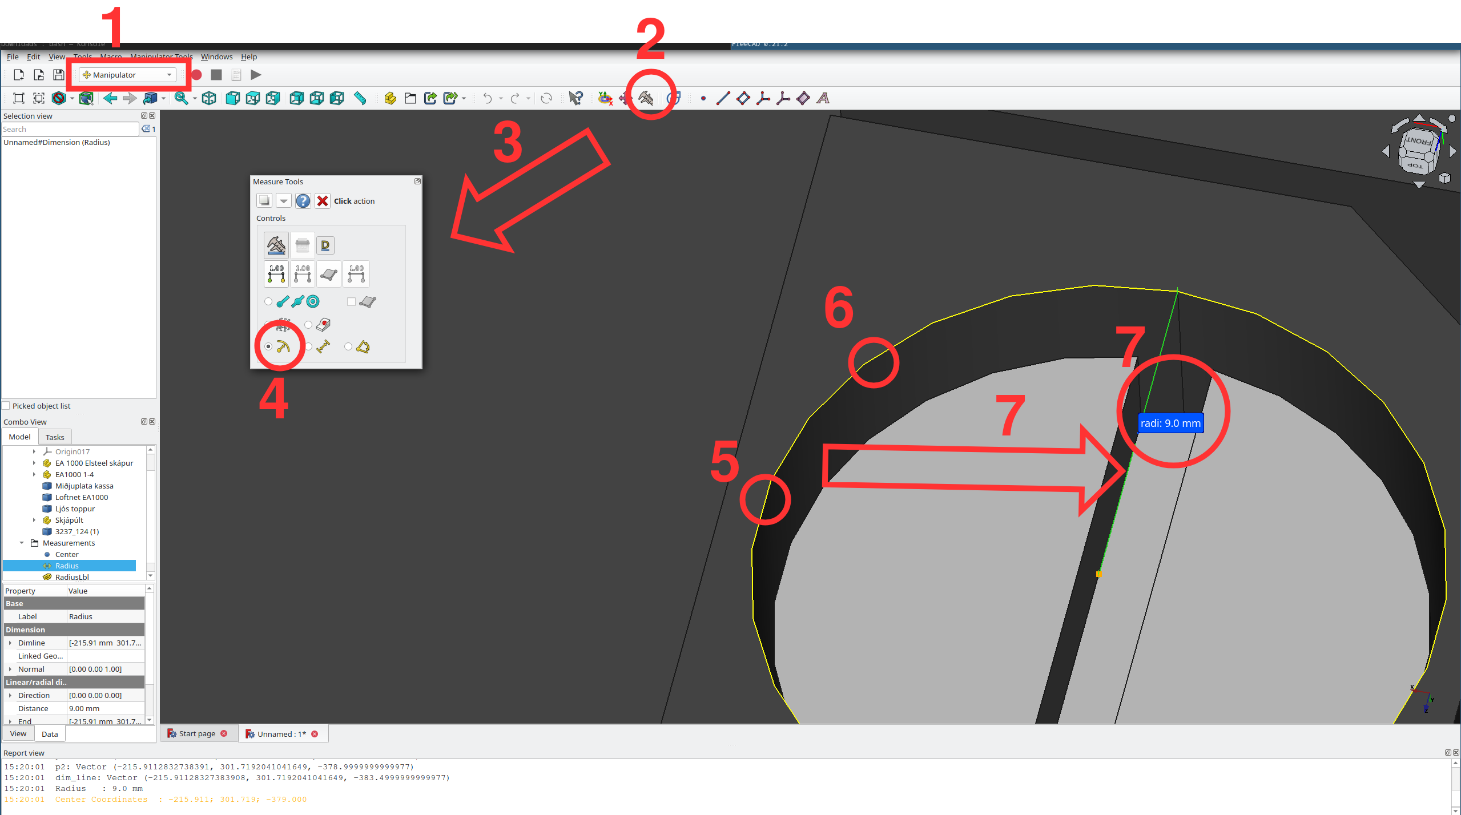Click the red X Click-action icon in Measure Tools

[x=323, y=201]
